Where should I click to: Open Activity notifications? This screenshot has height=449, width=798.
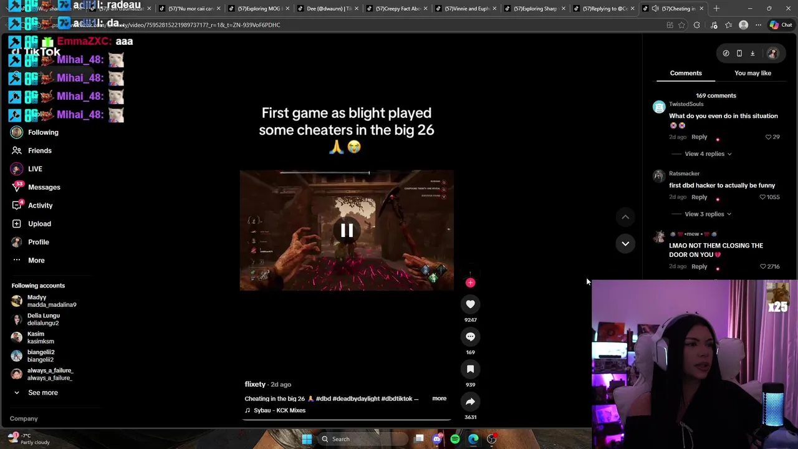32,205
